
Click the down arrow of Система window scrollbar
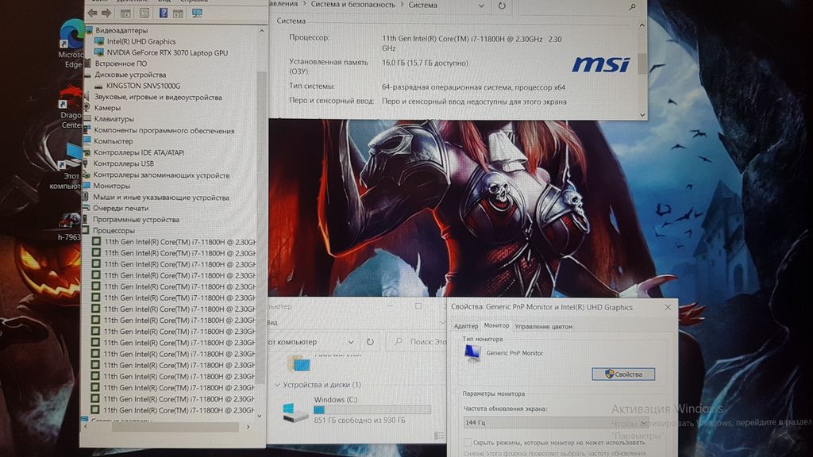[x=642, y=114]
